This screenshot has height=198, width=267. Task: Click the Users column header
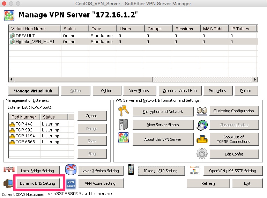(131, 29)
